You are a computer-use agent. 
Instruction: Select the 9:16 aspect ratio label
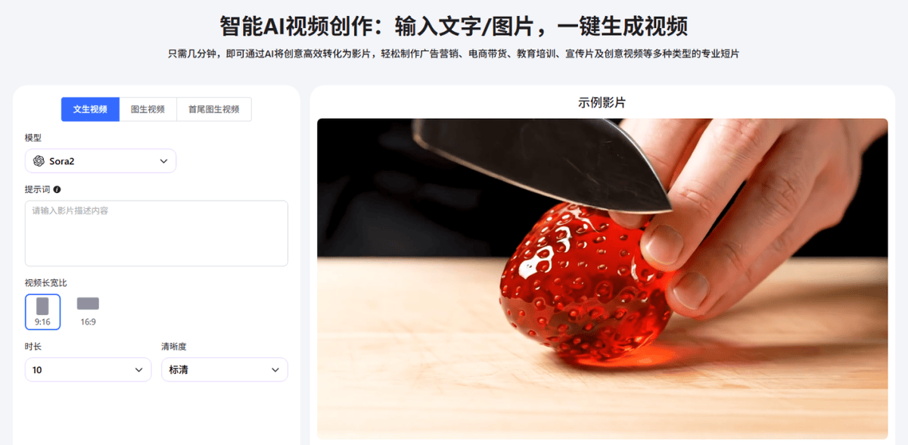[42, 322]
